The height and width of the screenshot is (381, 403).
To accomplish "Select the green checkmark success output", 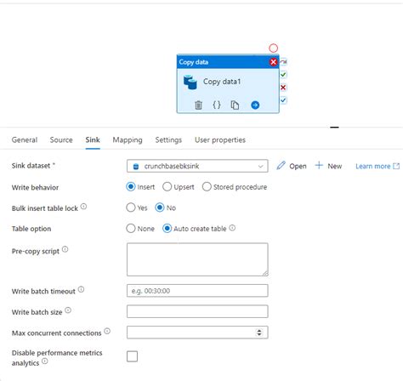I will coord(283,75).
